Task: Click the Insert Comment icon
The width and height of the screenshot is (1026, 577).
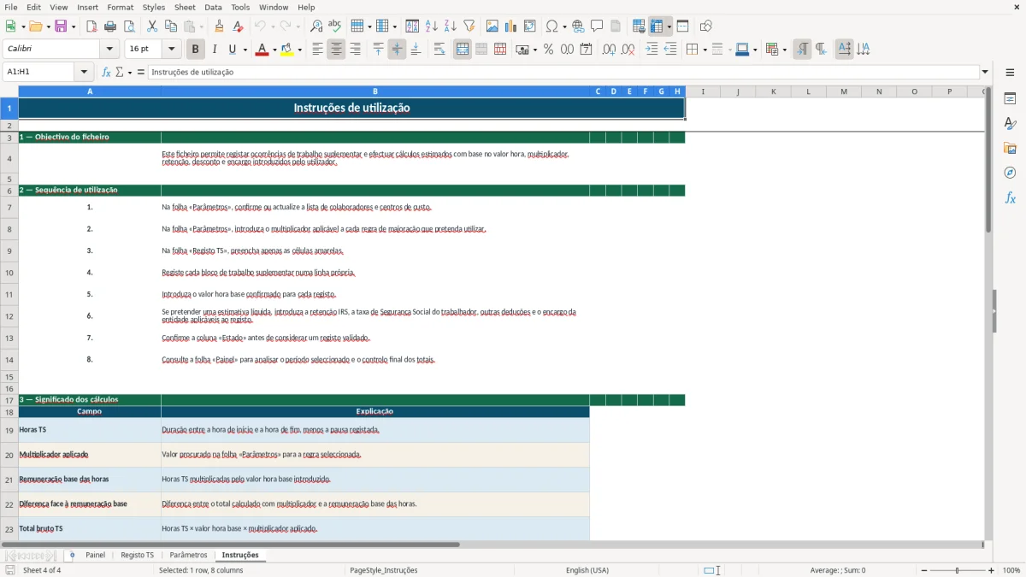Action: (597, 26)
